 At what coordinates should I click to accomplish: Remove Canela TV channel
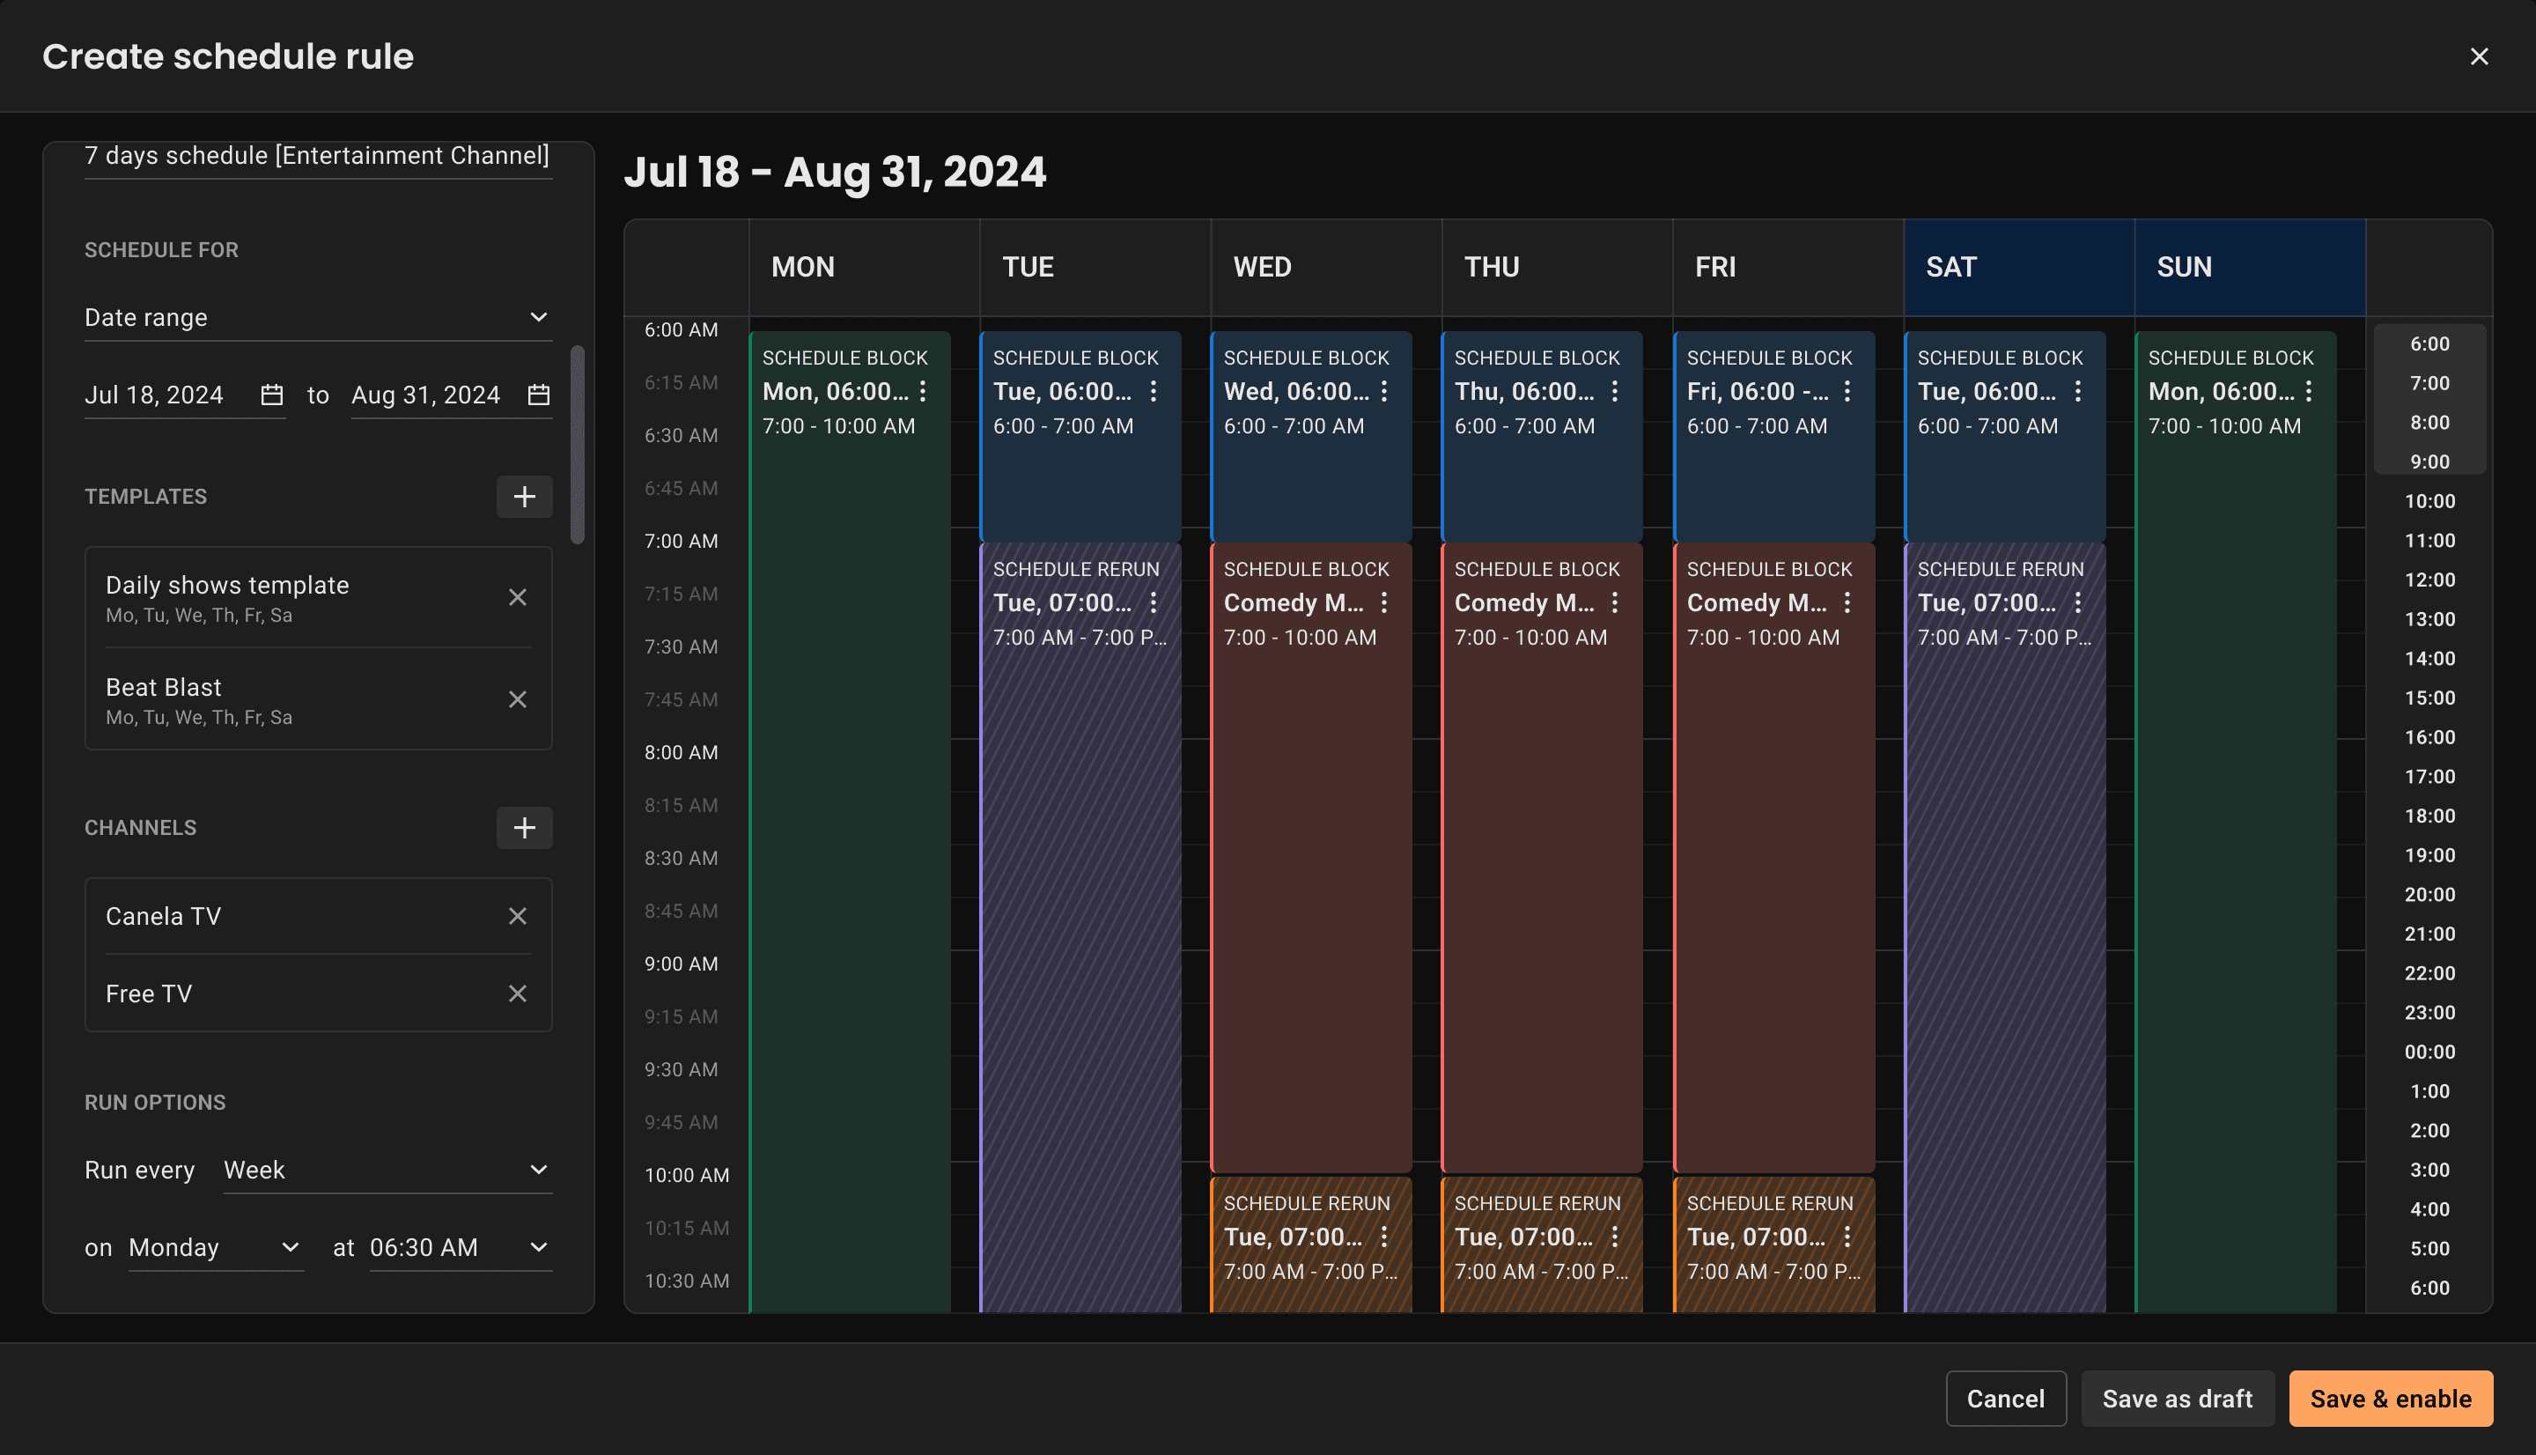tap(518, 916)
